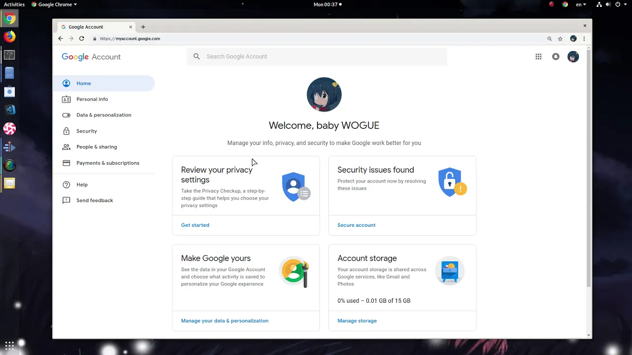
Task: Click the Account storage drawer icon
Action: point(450,271)
